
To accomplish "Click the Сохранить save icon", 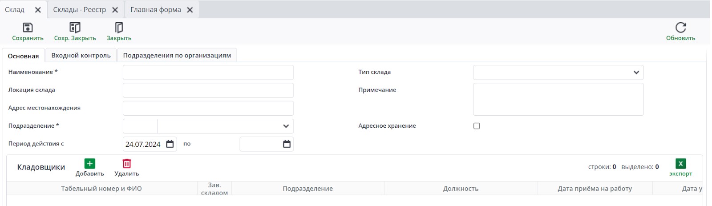I will tap(28, 28).
